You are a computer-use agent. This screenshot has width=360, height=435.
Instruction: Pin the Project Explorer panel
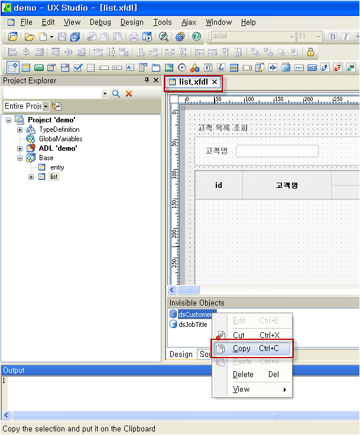click(147, 80)
